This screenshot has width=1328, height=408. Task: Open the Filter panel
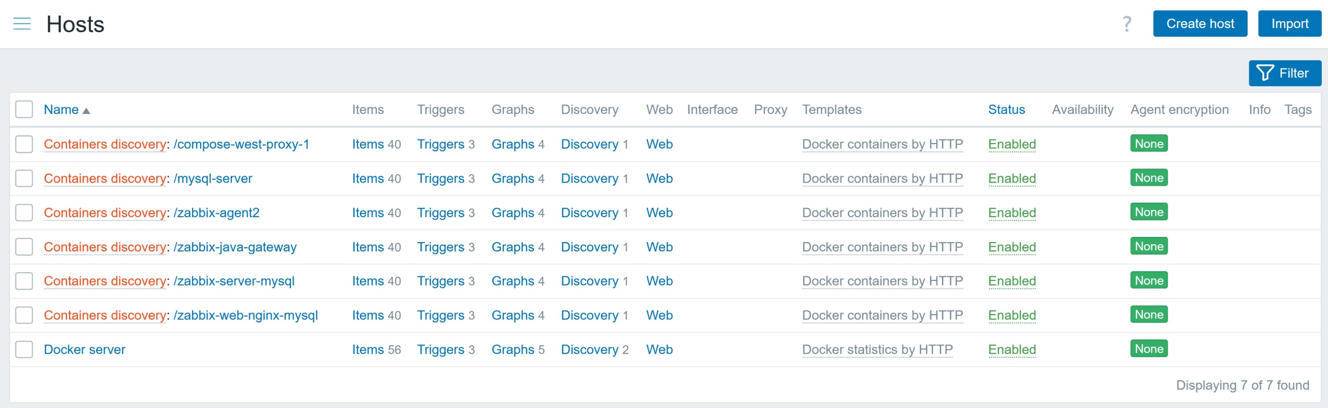(1284, 73)
